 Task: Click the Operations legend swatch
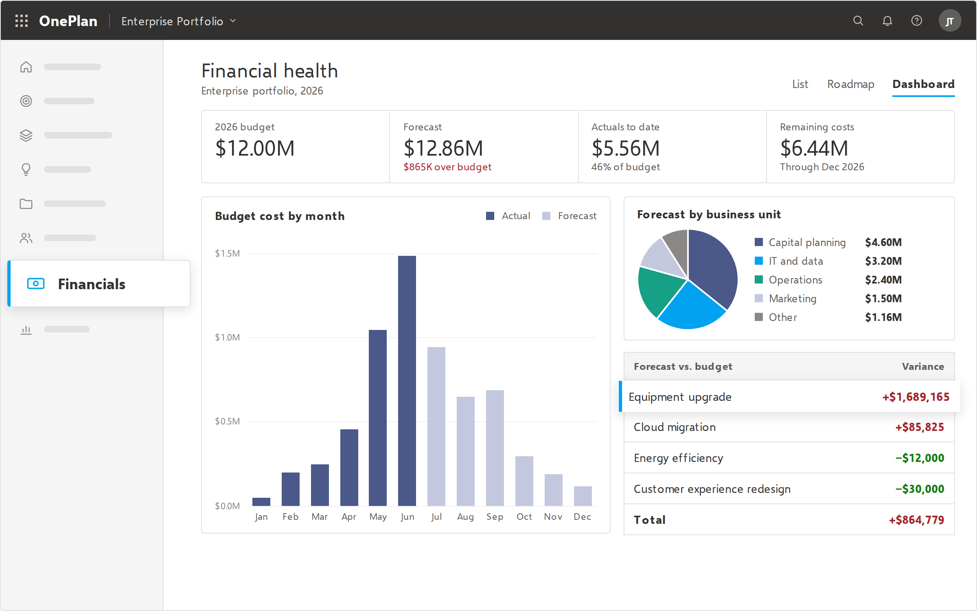pos(759,279)
